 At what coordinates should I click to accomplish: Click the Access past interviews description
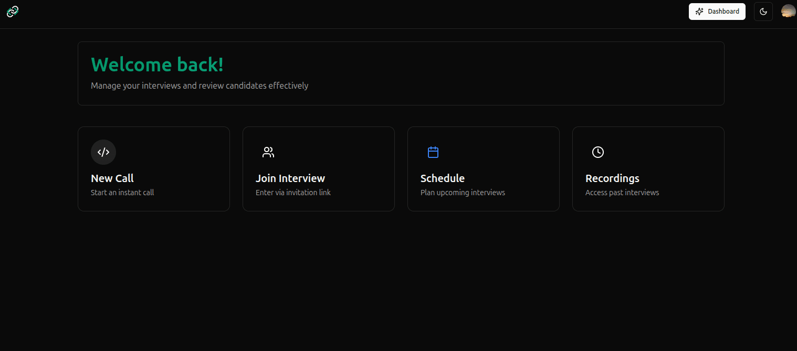point(622,192)
